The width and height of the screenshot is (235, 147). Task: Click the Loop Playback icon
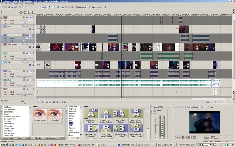point(43,102)
